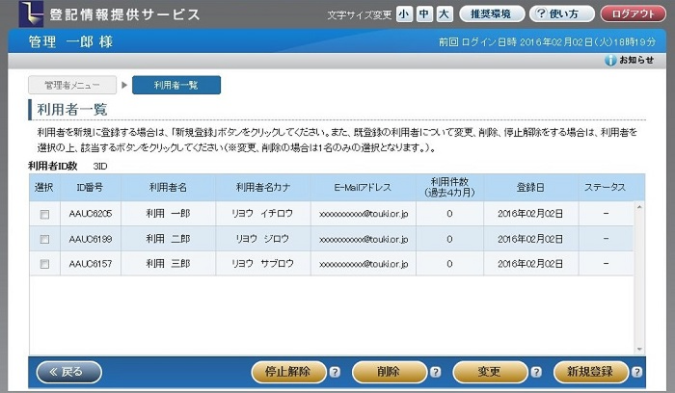Click the 選択 column header
675x393 pixels.
pyautogui.click(x=44, y=188)
